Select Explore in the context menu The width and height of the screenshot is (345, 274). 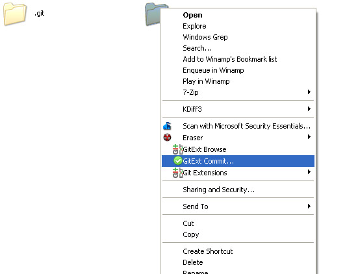tap(238, 26)
